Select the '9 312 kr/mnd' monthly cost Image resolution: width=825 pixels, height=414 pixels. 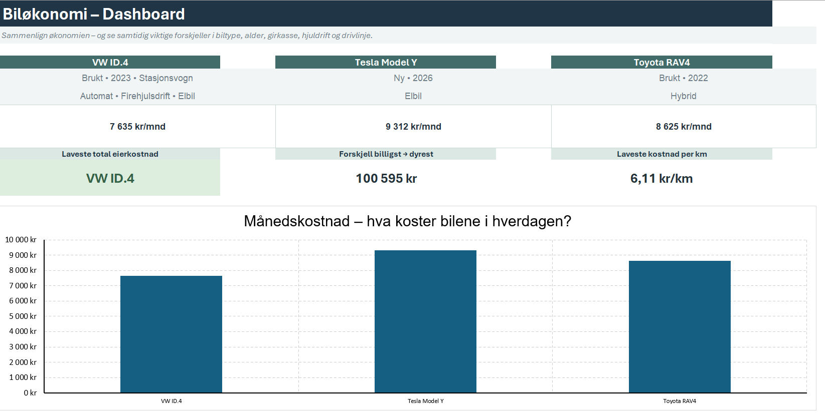coord(413,127)
